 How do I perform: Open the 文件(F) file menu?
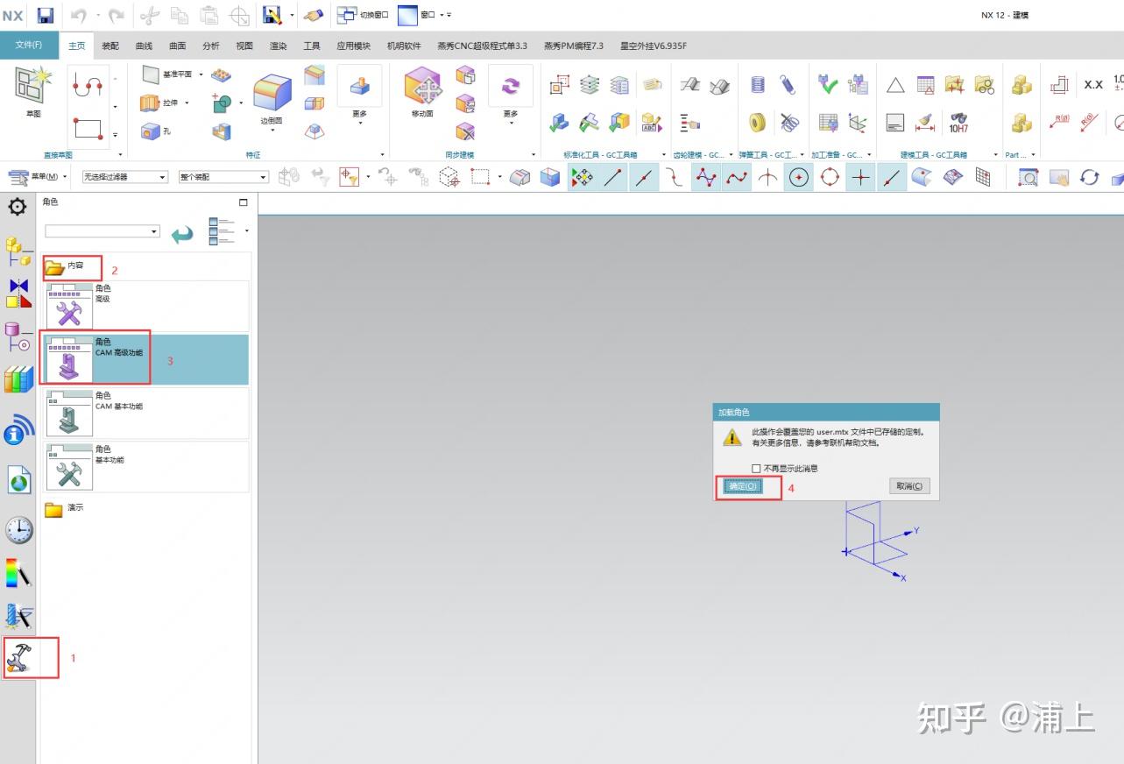(x=29, y=46)
